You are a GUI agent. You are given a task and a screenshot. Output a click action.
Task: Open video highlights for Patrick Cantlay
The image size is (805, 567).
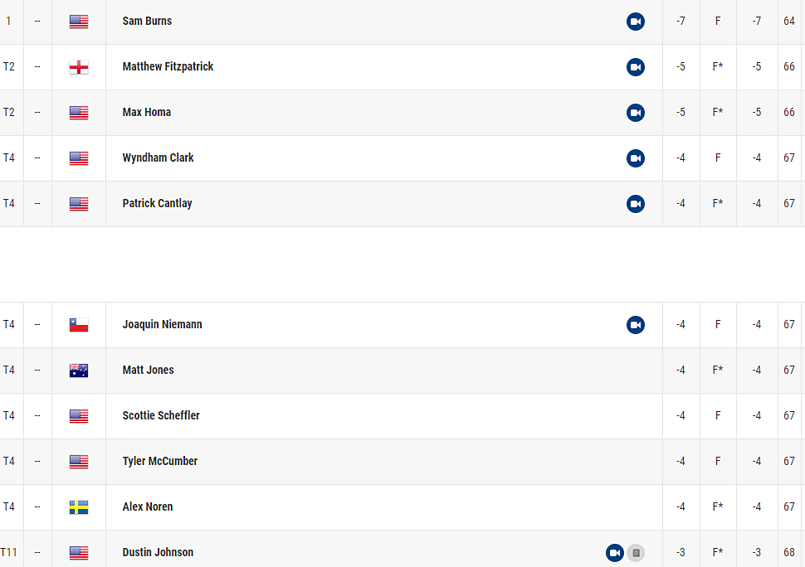(x=636, y=204)
